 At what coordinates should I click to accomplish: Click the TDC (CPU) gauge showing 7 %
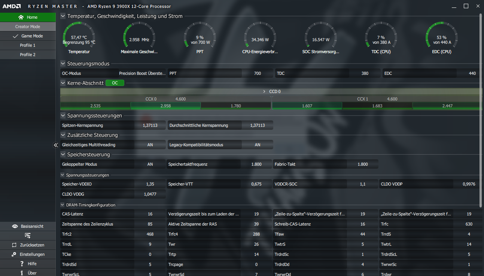[x=381, y=38]
